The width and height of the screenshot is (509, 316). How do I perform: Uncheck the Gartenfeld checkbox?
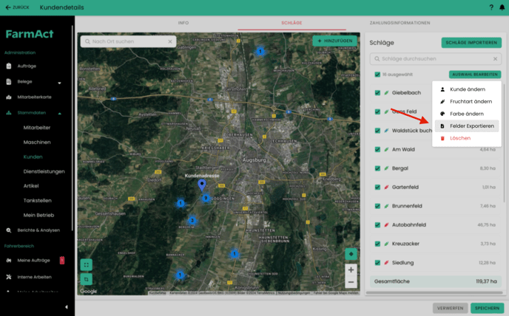click(377, 187)
